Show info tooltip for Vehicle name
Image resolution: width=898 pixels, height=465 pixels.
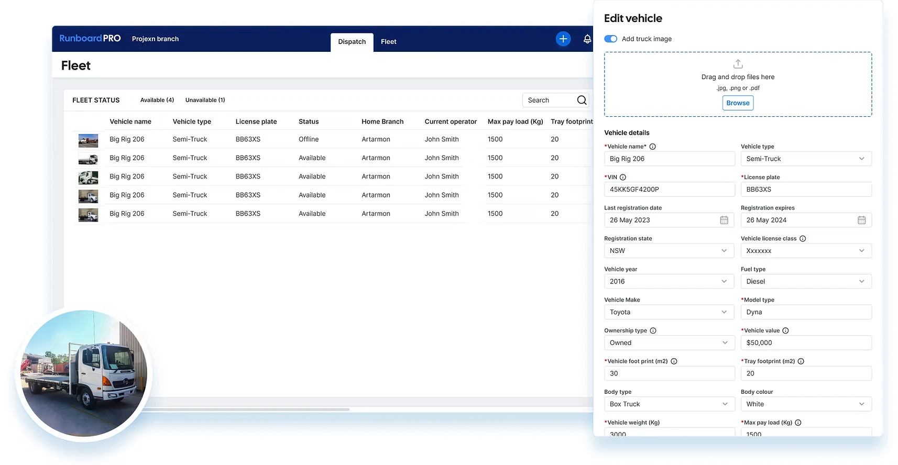(x=652, y=147)
